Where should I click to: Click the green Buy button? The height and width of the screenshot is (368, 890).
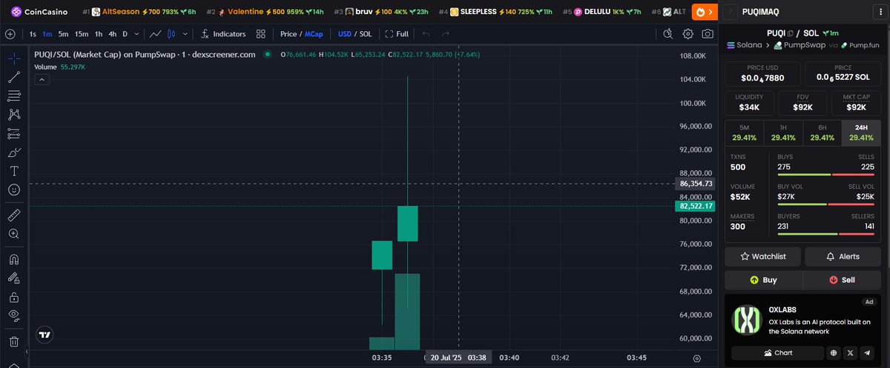click(x=762, y=280)
